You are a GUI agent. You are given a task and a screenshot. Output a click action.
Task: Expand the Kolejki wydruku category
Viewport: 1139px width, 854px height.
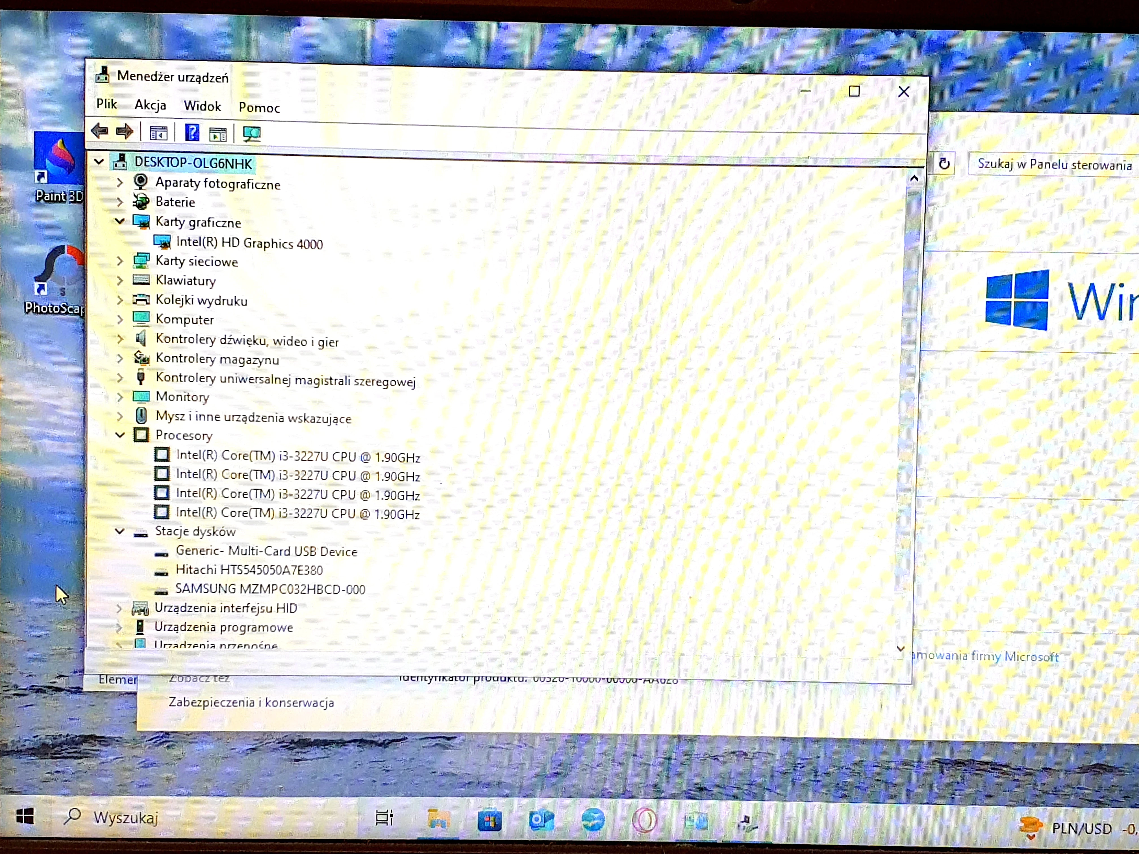point(119,300)
